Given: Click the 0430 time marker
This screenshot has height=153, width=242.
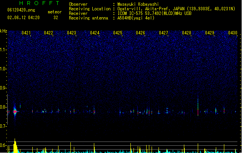Looking at the screenshot, I should pos(233,33).
